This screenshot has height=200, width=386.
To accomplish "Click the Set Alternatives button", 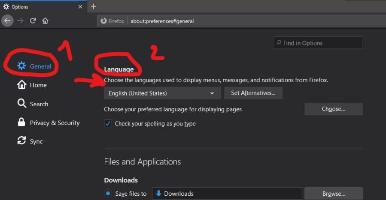I will (x=253, y=93).
